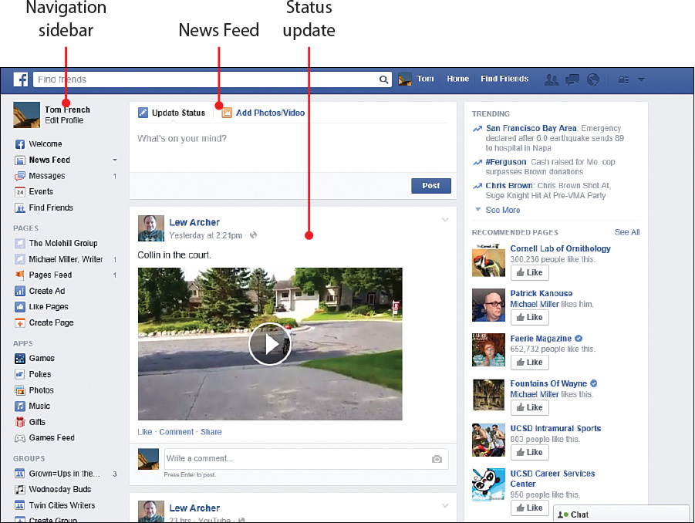695x523 pixels.
Task: Select the Update Status tab
Action: pos(177,113)
